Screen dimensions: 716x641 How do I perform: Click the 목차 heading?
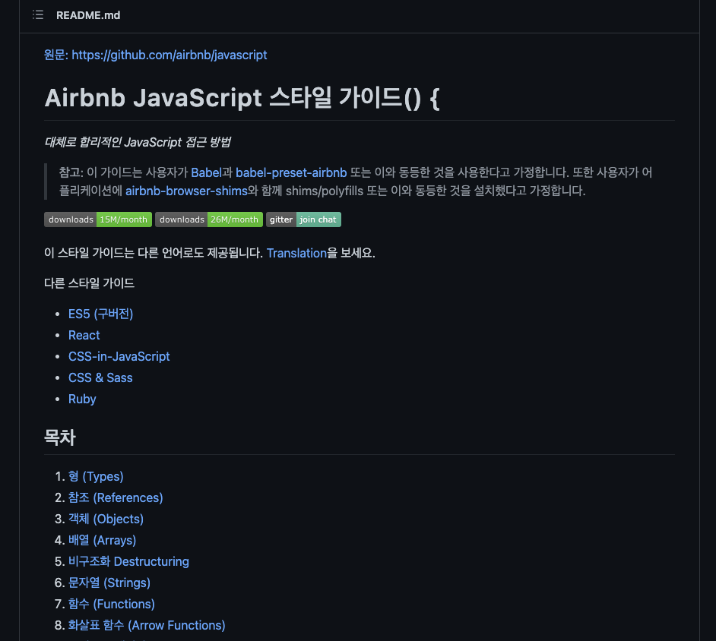click(60, 437)
